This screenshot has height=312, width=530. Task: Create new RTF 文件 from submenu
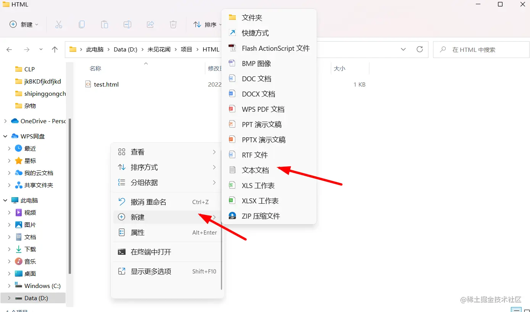coord(269,155)
